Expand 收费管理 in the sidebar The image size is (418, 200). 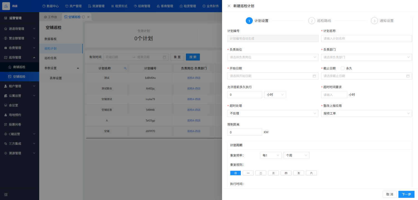click(x=20, y=48)
